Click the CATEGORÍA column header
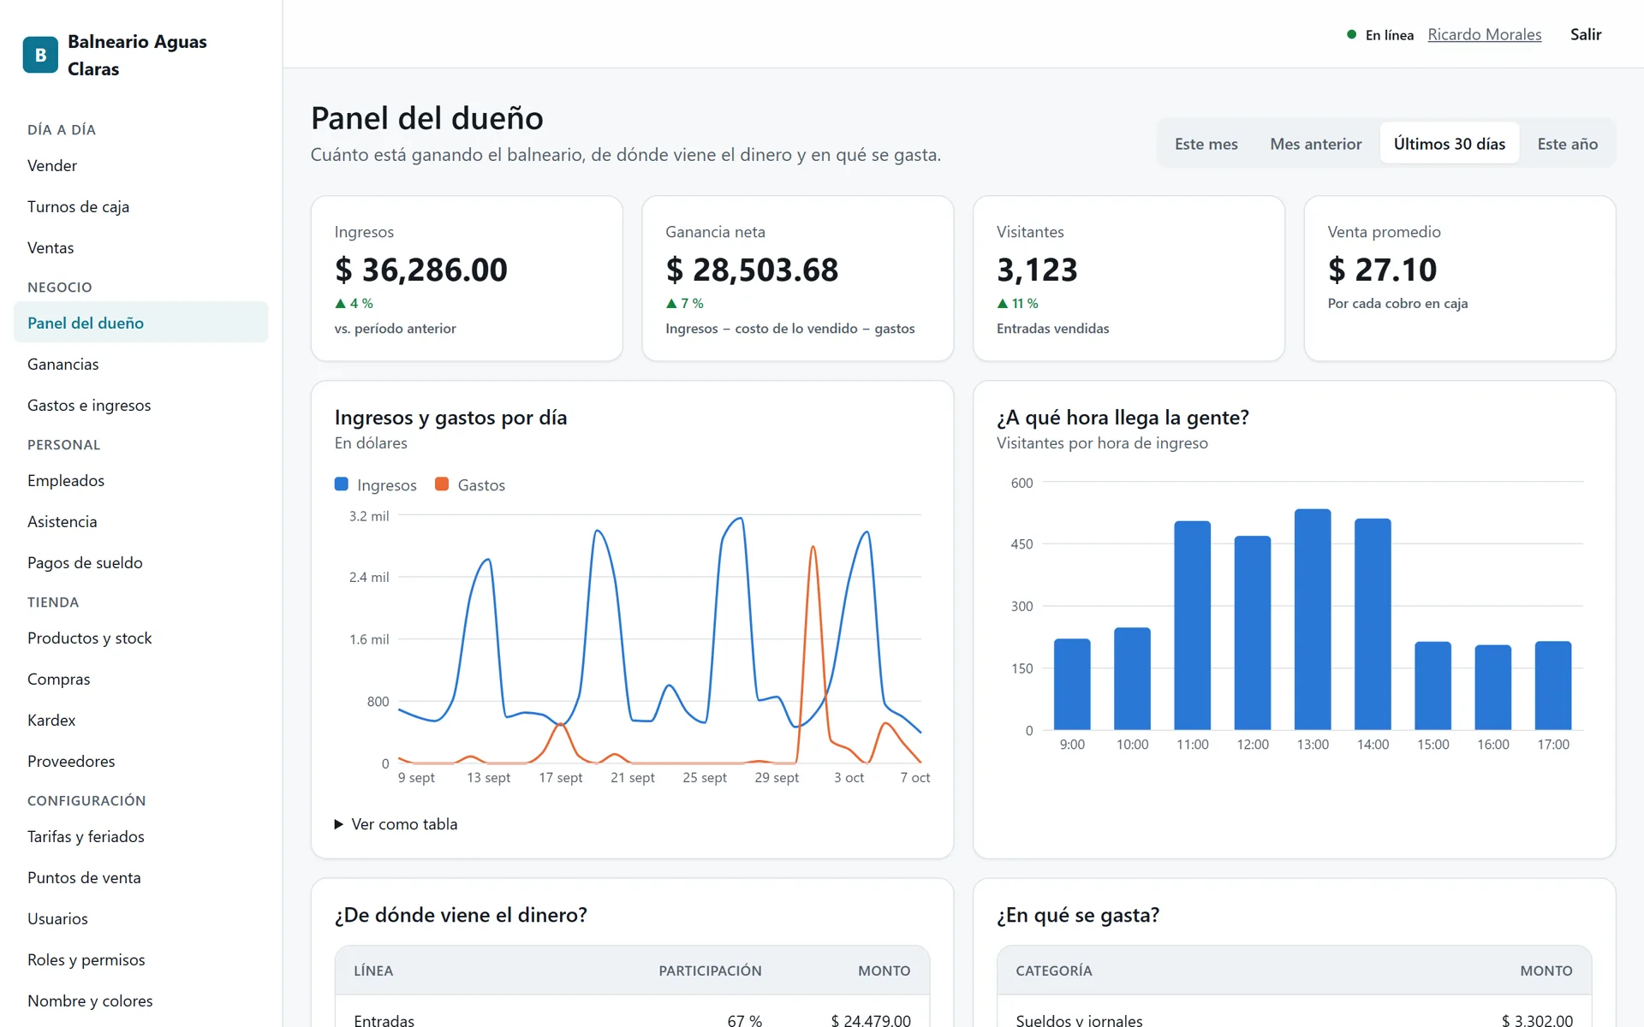 point(1054,971)
